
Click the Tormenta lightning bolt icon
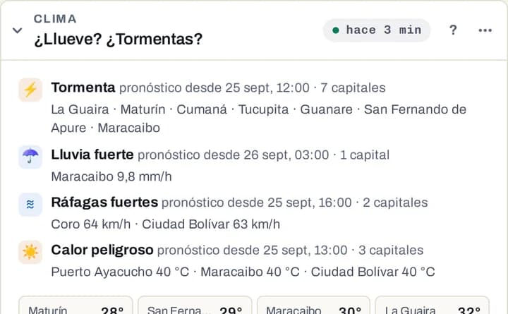coord(30,90)
